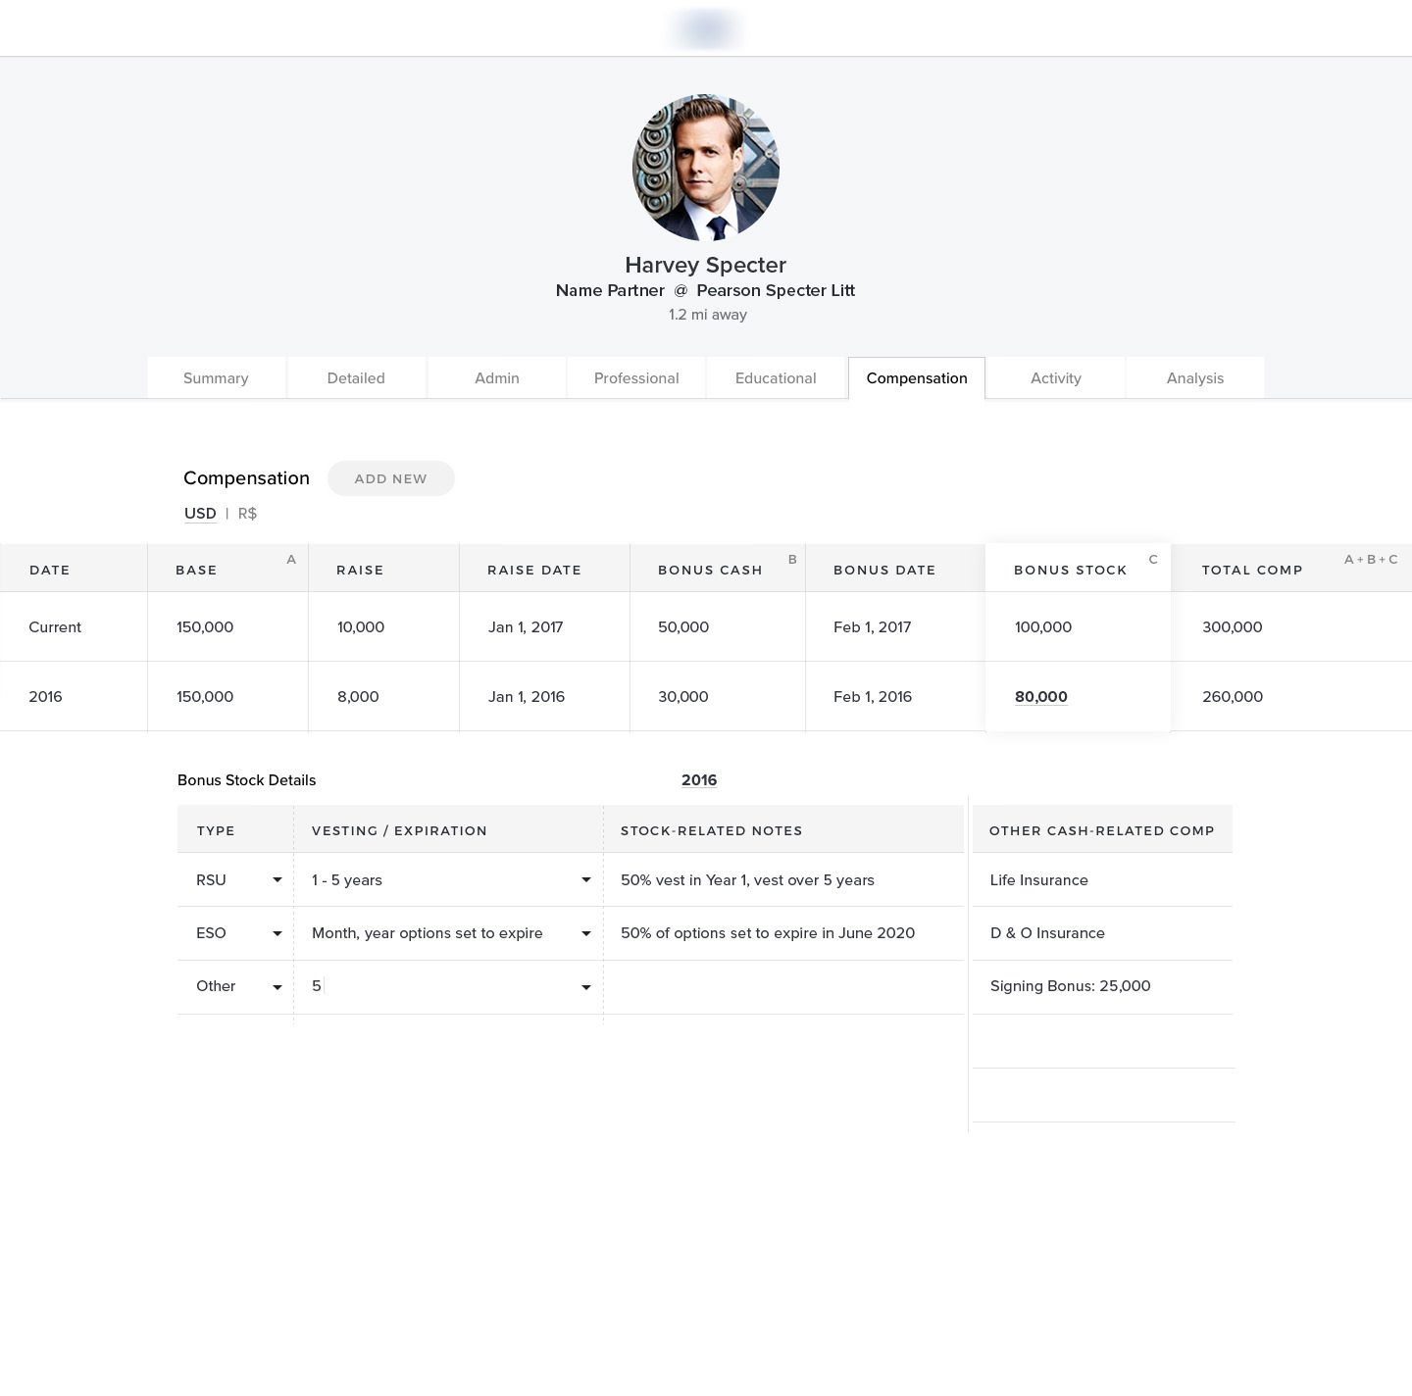Click the empty stock notes field in Other row
The image size is (1412, 1396).
(783, 987)
